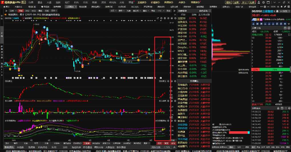Open settings gear in title bar
This screenshot has width=291, height=152.
pos(264,2)
